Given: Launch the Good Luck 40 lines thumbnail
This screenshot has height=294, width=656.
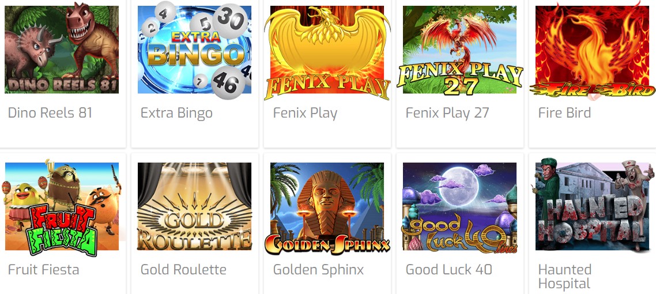Looking at the screenshot, I should pyautogui.click(x=460, y=208).
